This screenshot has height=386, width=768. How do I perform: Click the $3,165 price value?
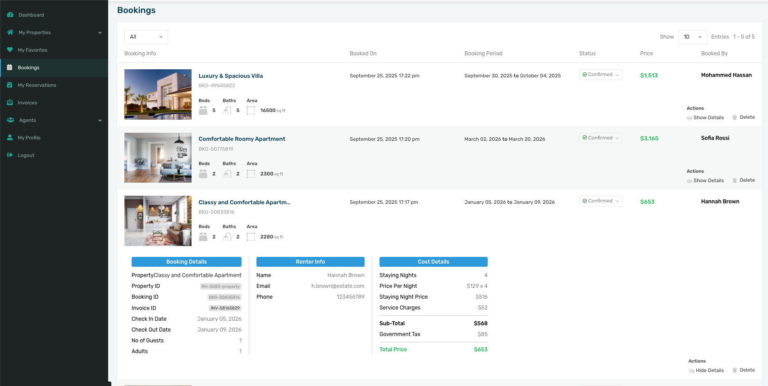pos(649,139)
